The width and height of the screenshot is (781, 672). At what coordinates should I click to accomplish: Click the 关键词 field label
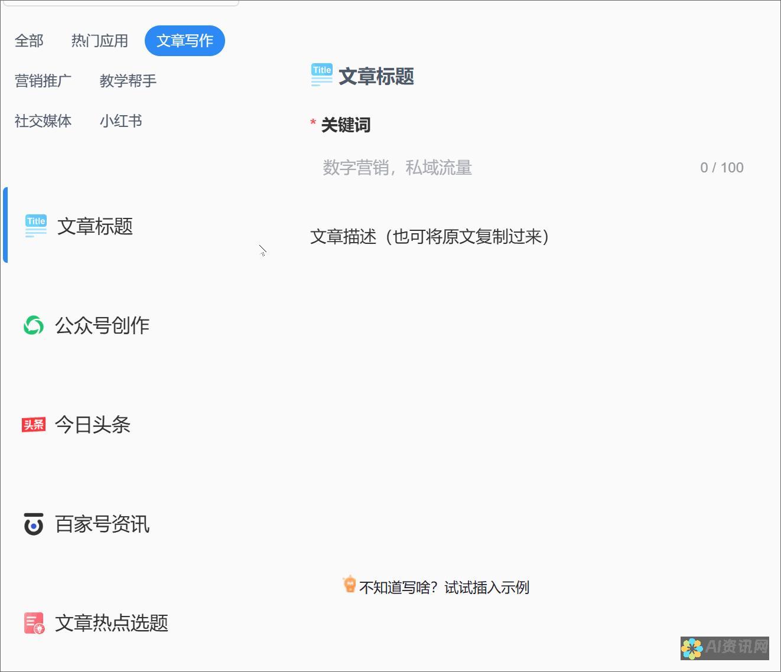click(x=346, y=125)
